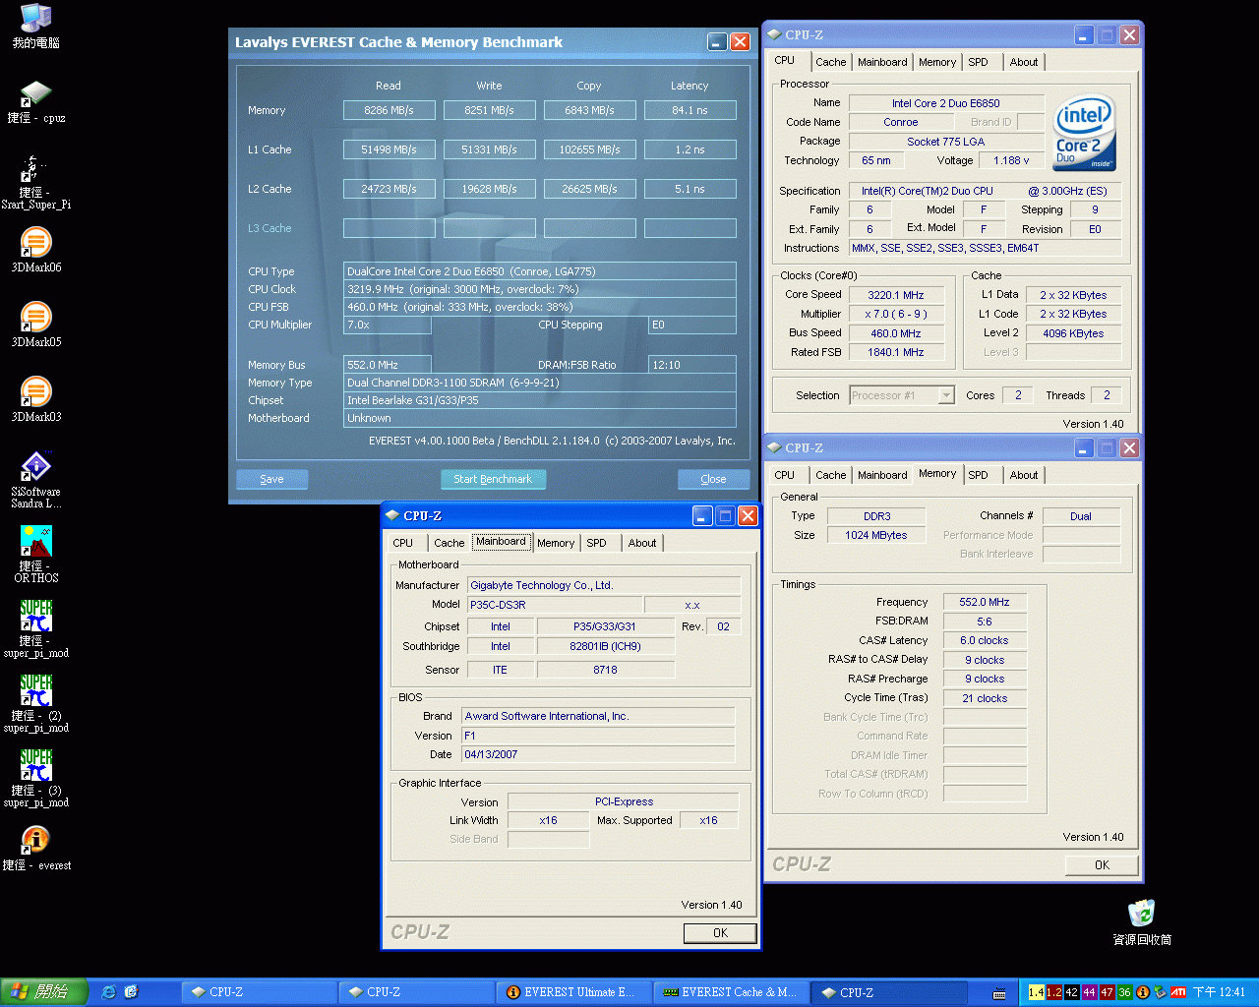Viewport: 1259px width, 1007px height.
Task: Select the everest shortcut desktop icon
Action: tap(36, 848)
